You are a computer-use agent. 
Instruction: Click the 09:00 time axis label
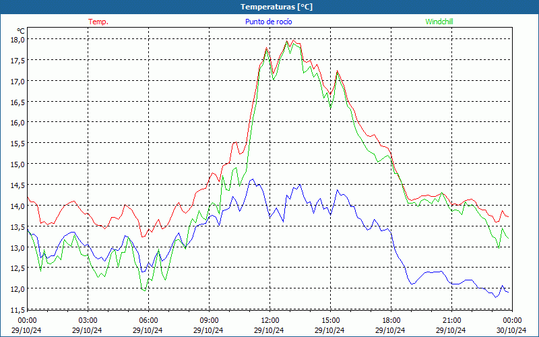[209, 320]
